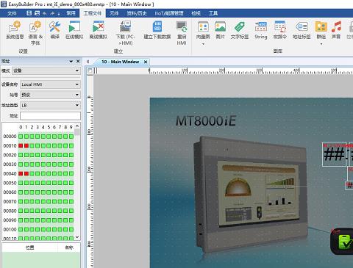Image resolution: width=353 pixels, height=268 pixels.
Task: Expand the 模式 mode dropdown
Action: 46,70
